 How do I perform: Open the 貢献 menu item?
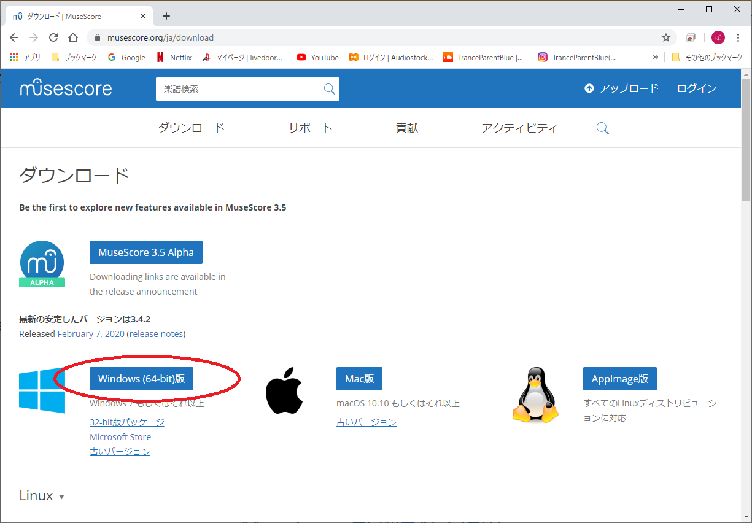[x=407, y=128]
